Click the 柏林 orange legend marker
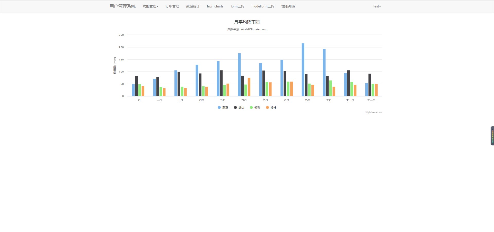 [x=268, y=108]
